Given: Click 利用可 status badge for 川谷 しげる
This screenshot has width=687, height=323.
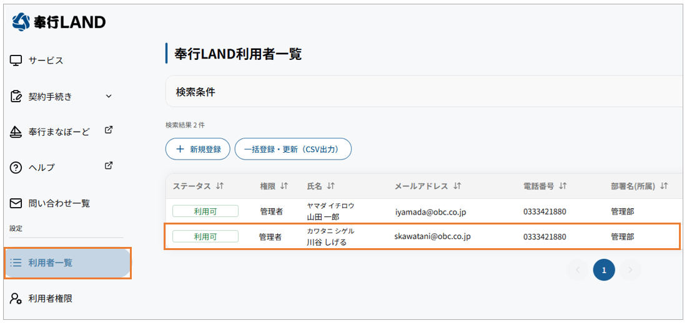Looking at the screenshot, I should pos(205,236).
